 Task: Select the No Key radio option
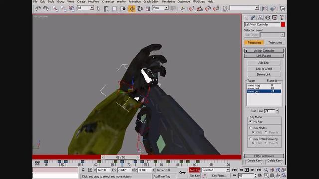point(251,121)
